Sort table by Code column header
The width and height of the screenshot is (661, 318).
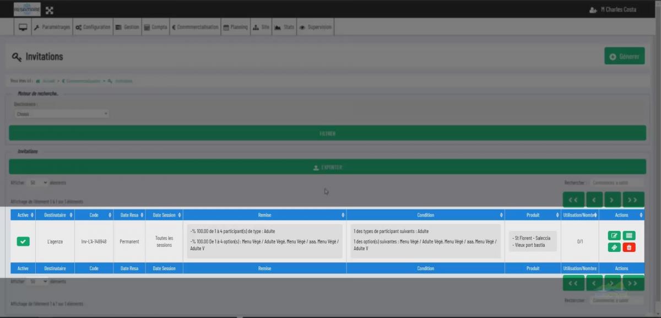pos(94,215)
